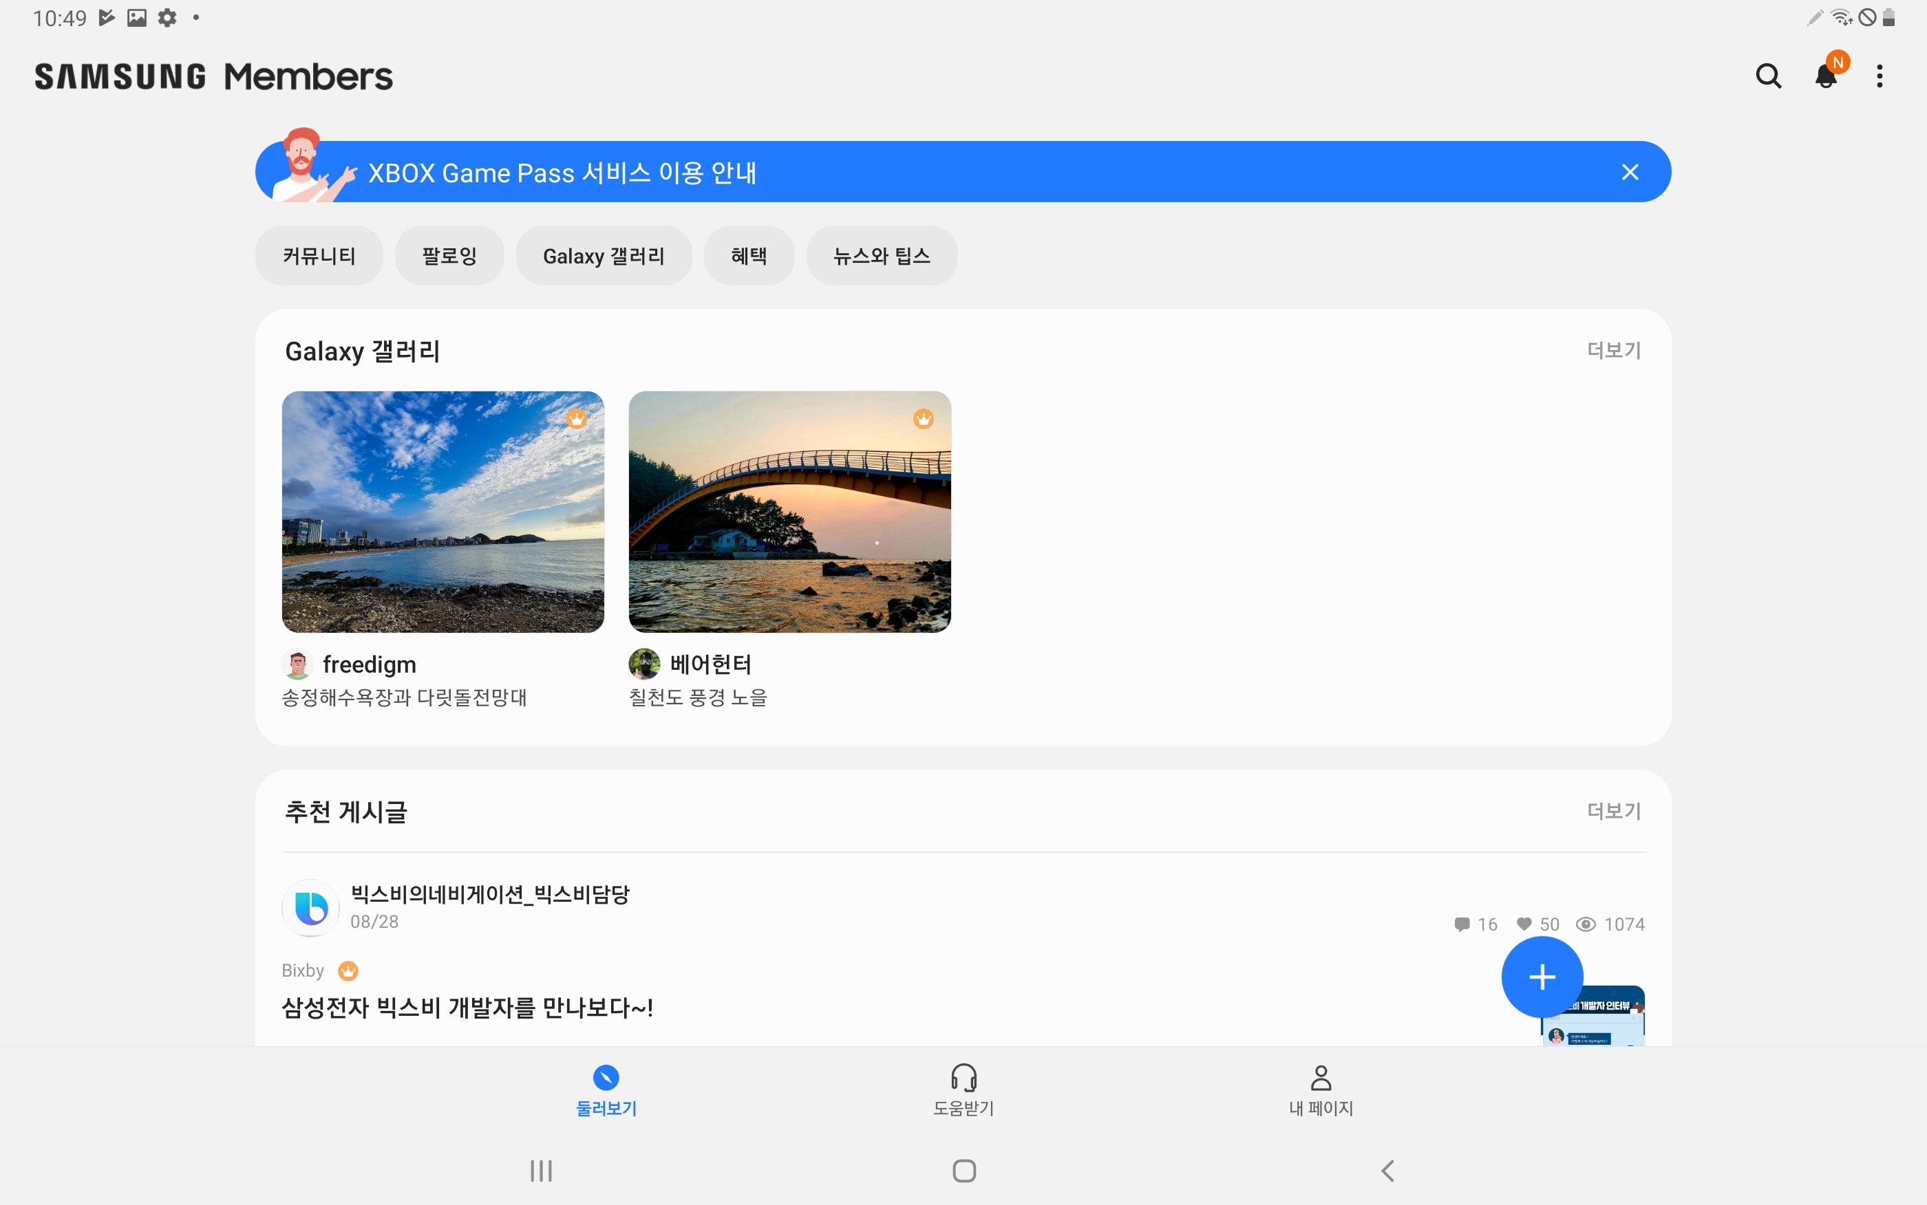1927x1205 pixels.
Task: Open the three-dot more options menu
Action: [1879, 76]
